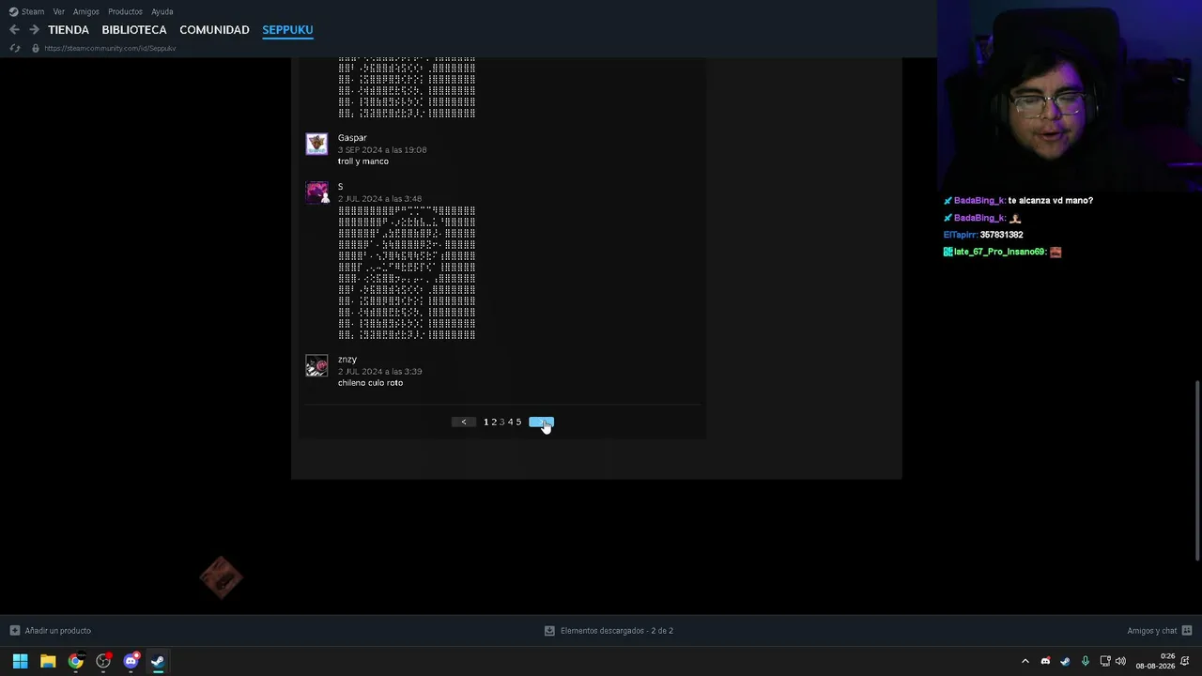Screen dimensions: 1202x676
Task: Click the 'chileno culo roto' comment text
Action: [x=370, y=383]
